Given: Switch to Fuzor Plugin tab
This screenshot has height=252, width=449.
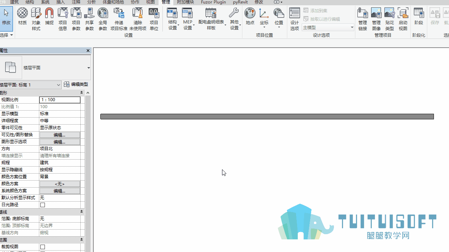Looking at the screenshot, I should 213,2.
